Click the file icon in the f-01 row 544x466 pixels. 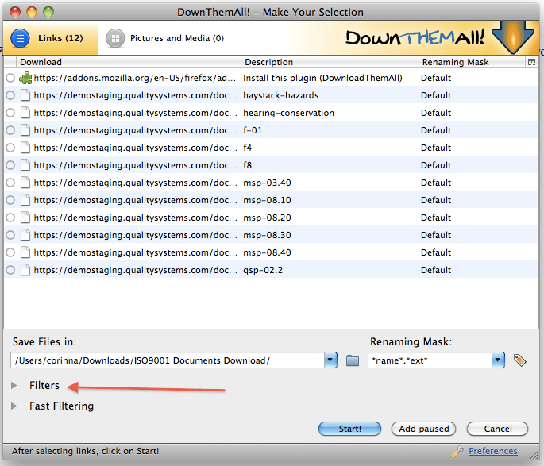coord(25,130)
